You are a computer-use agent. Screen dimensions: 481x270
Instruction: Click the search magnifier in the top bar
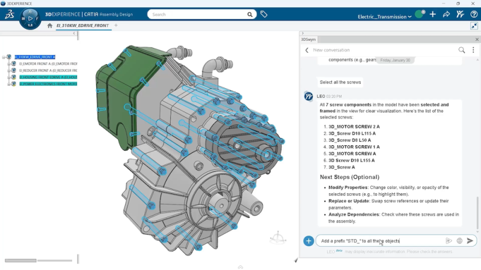click(250, 14)
